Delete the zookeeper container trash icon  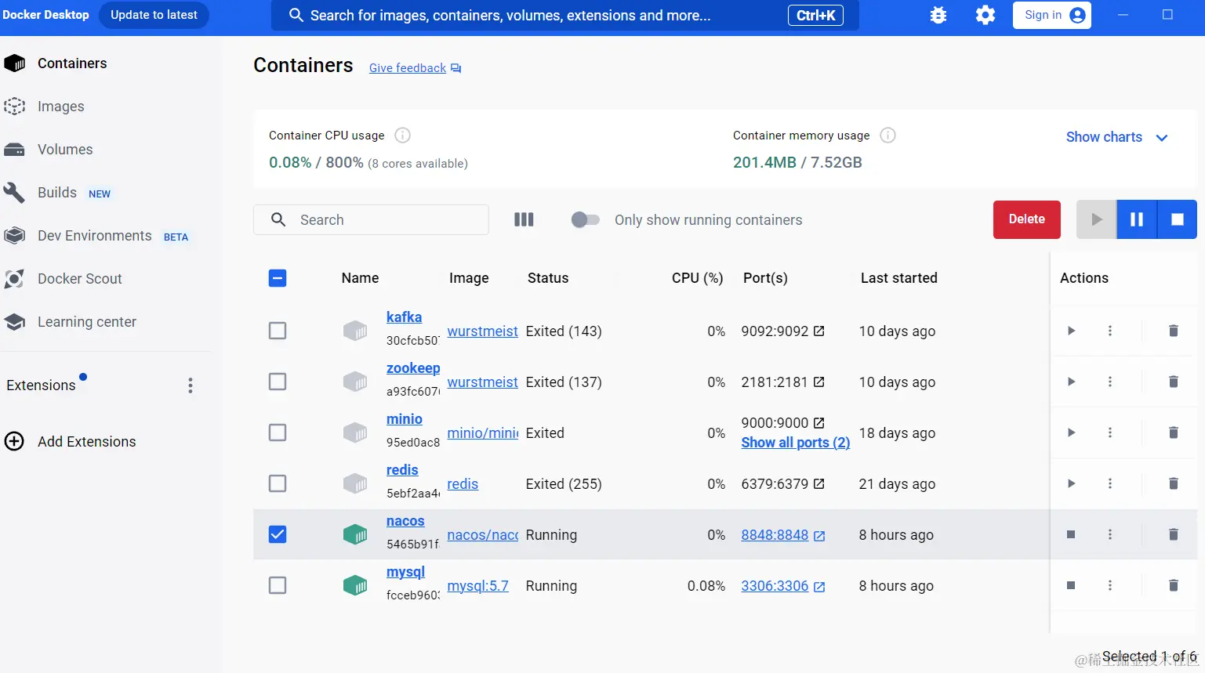[x=1173, y=382]
